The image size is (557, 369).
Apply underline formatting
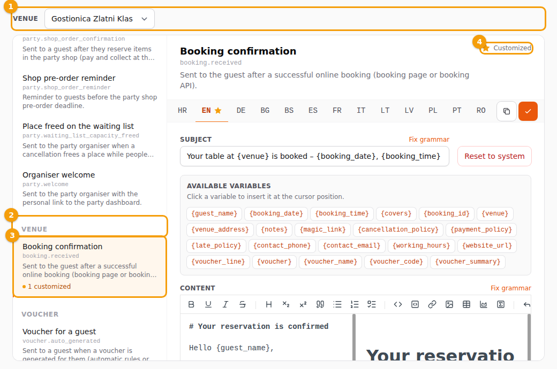click(208, 304)
